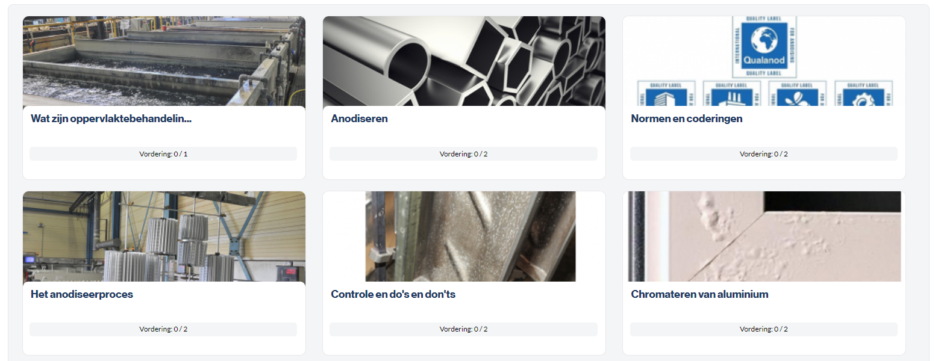Click progress bar under Controle en do's en don'ts
Viewport: 938px width, 361px height.
pos(463,330)
